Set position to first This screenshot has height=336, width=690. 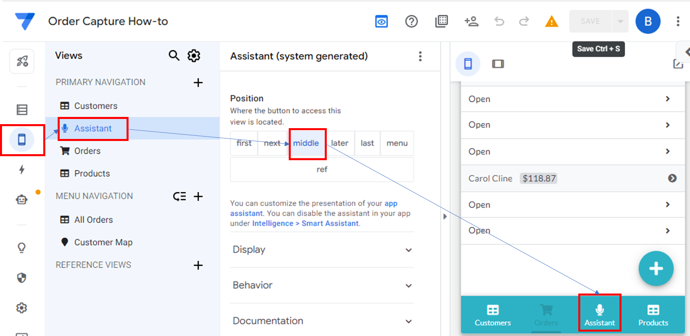click(244, 143)
